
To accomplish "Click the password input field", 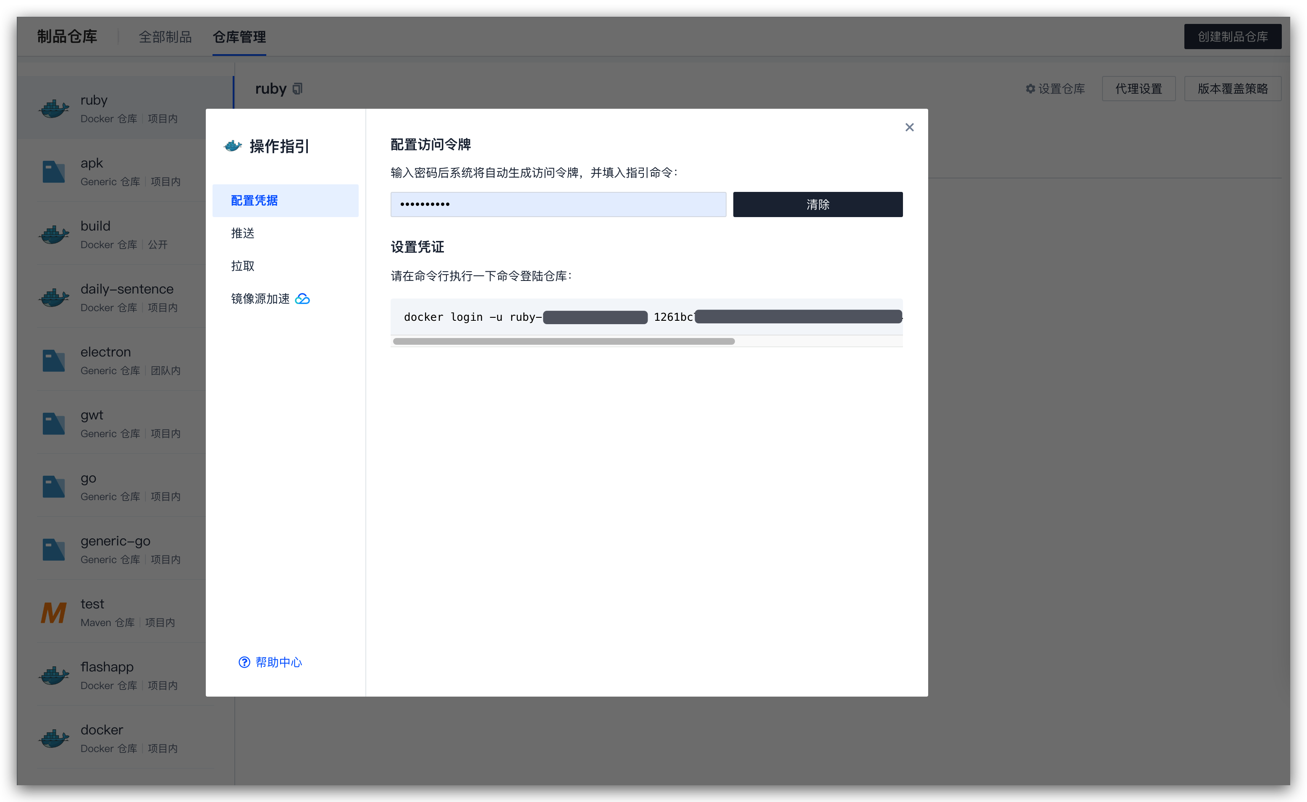I will point(558,204).
